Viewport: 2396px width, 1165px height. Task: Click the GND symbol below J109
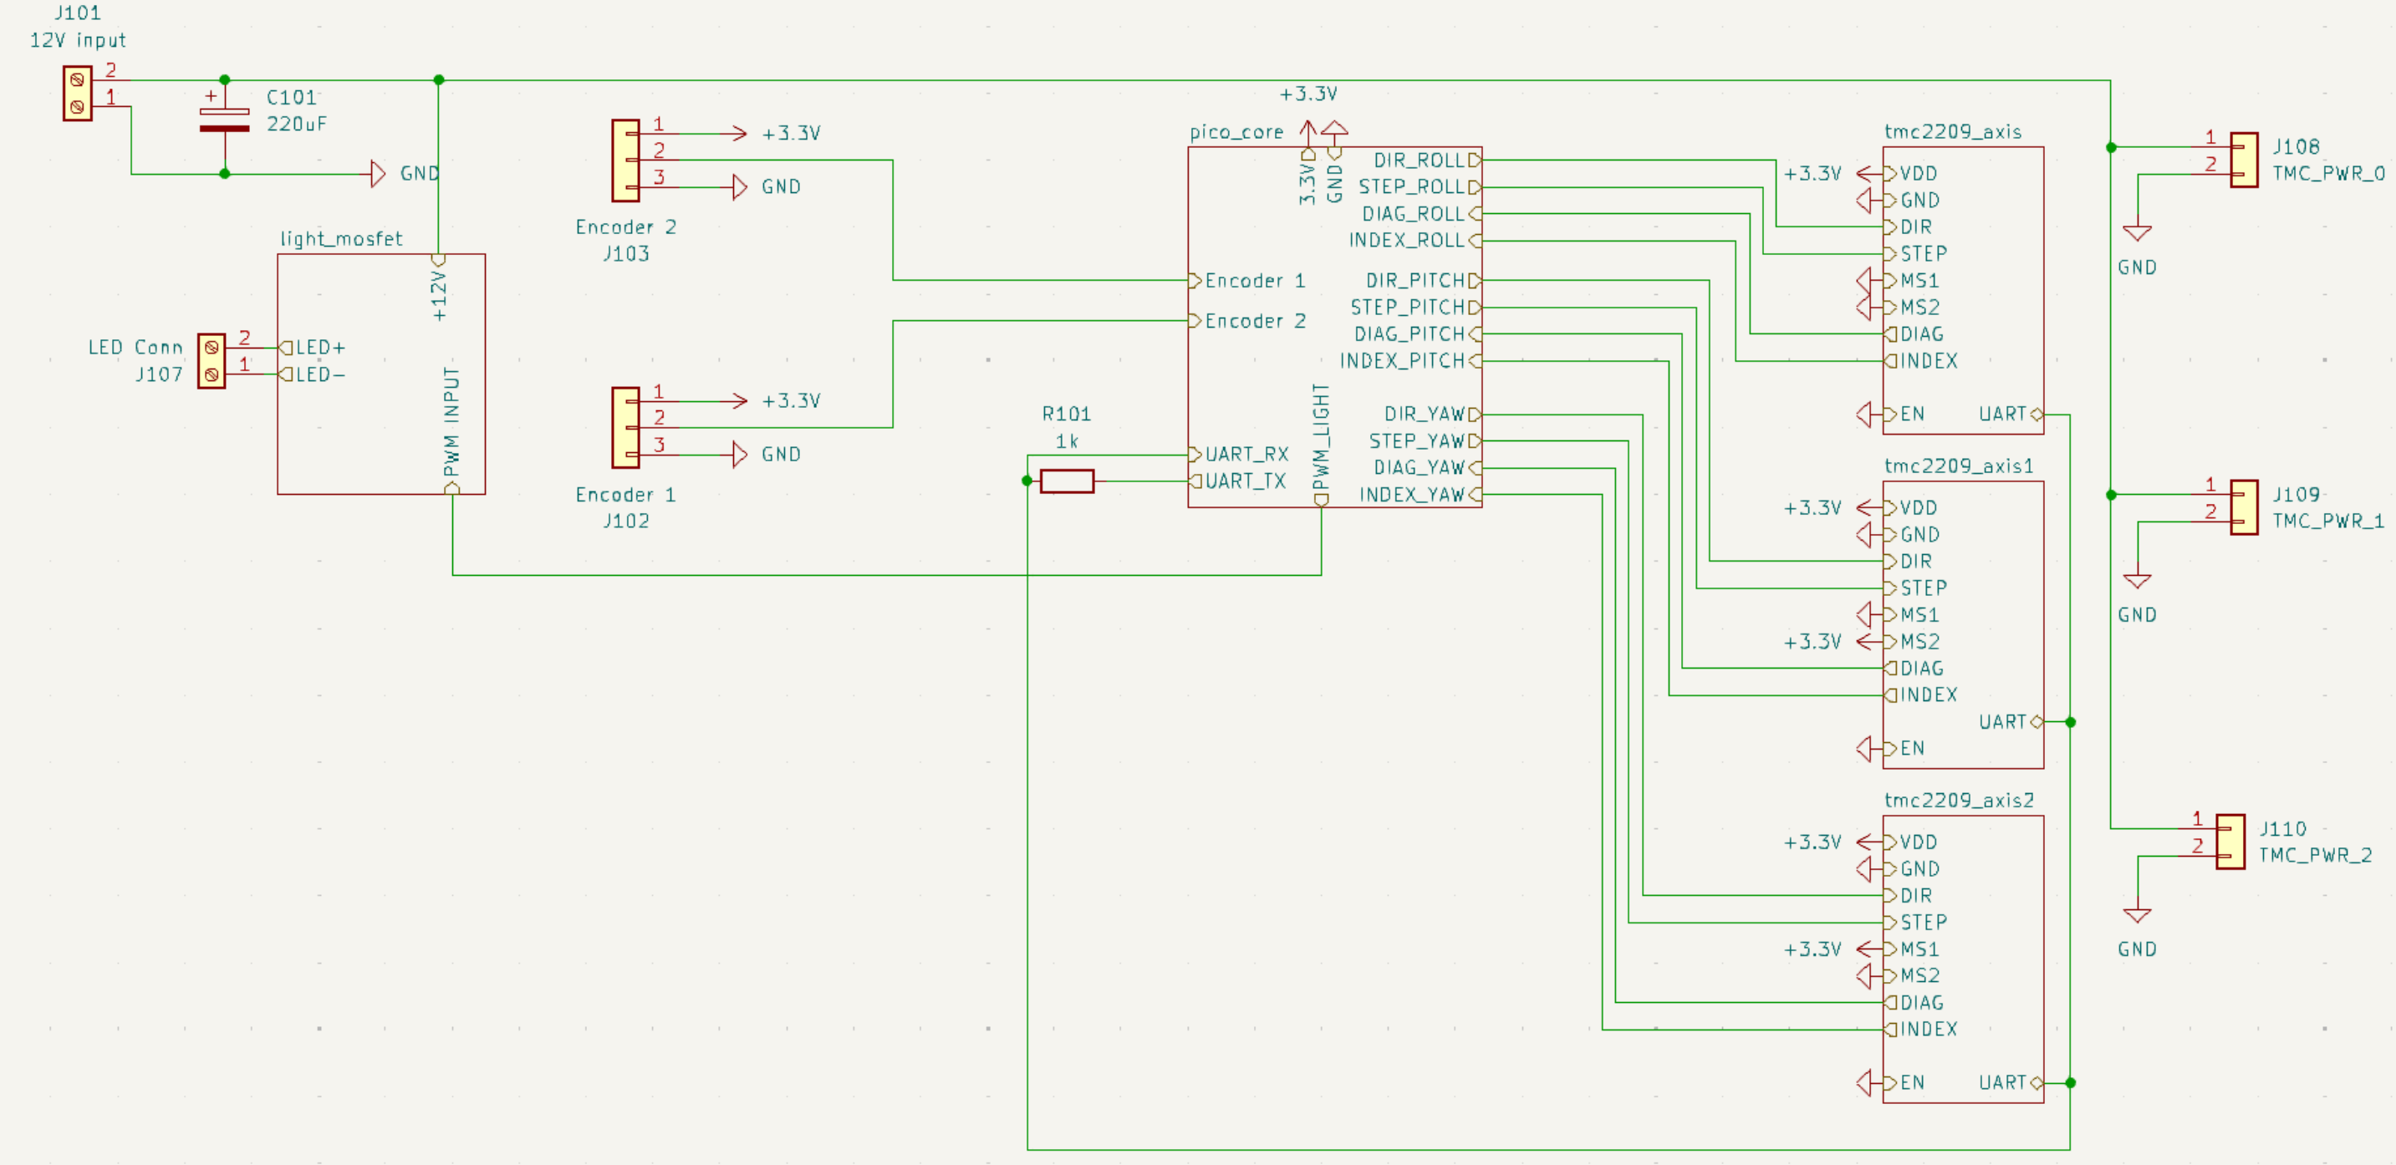coord(2137,581)
